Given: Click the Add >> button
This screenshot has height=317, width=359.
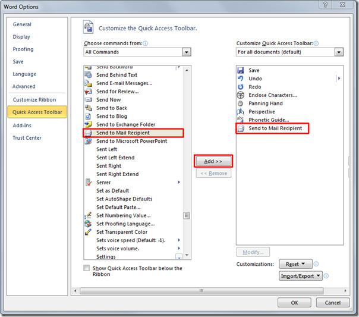Looking at the screenshot, I should [213, 161].
